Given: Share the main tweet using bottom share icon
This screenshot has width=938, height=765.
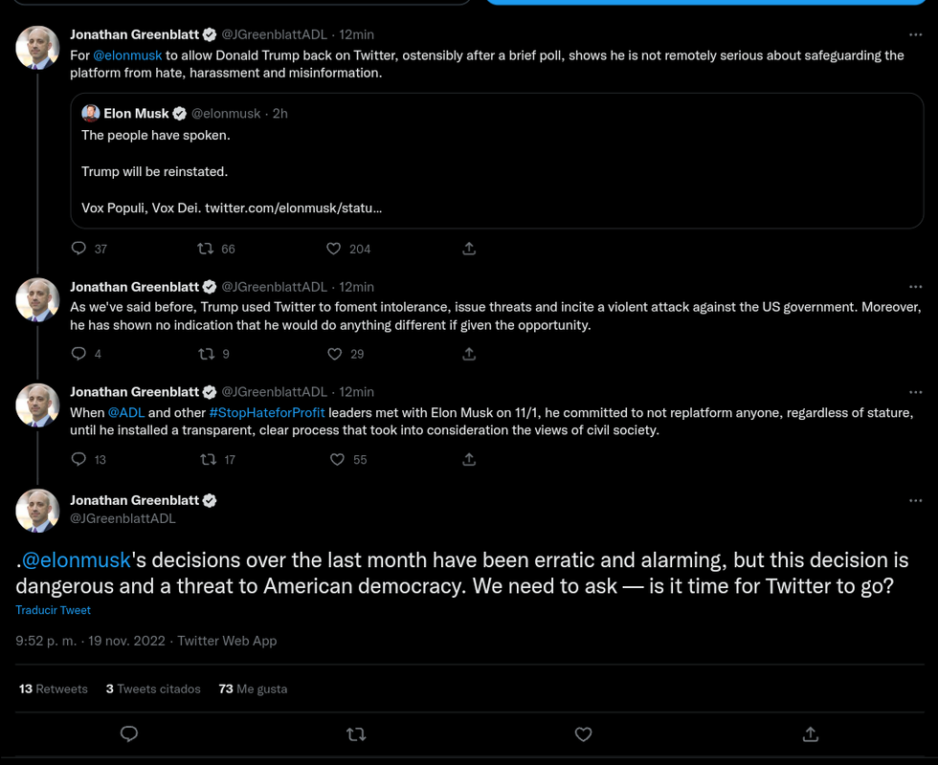Looking at the screenshot, I should pyautogui.click(x=811, y=734).
